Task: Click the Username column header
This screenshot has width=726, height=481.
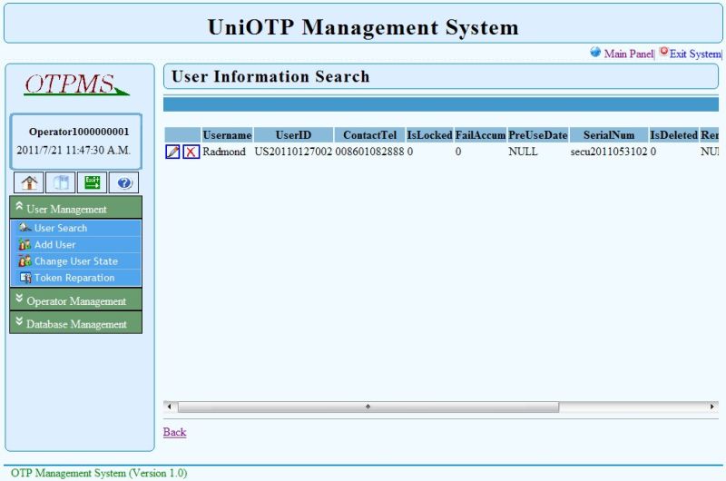Action: [228, 135]
